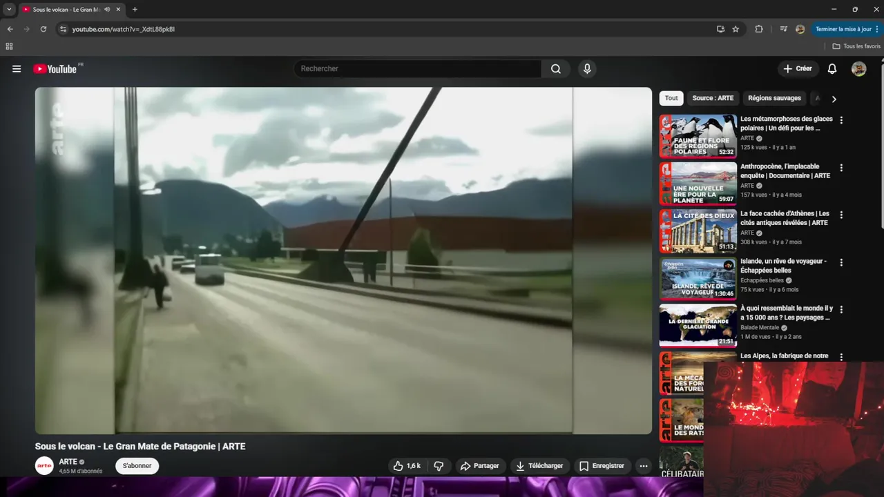Open more actions menu under video
The height and width of the screenshot is (497, 884).
[644, 466]
